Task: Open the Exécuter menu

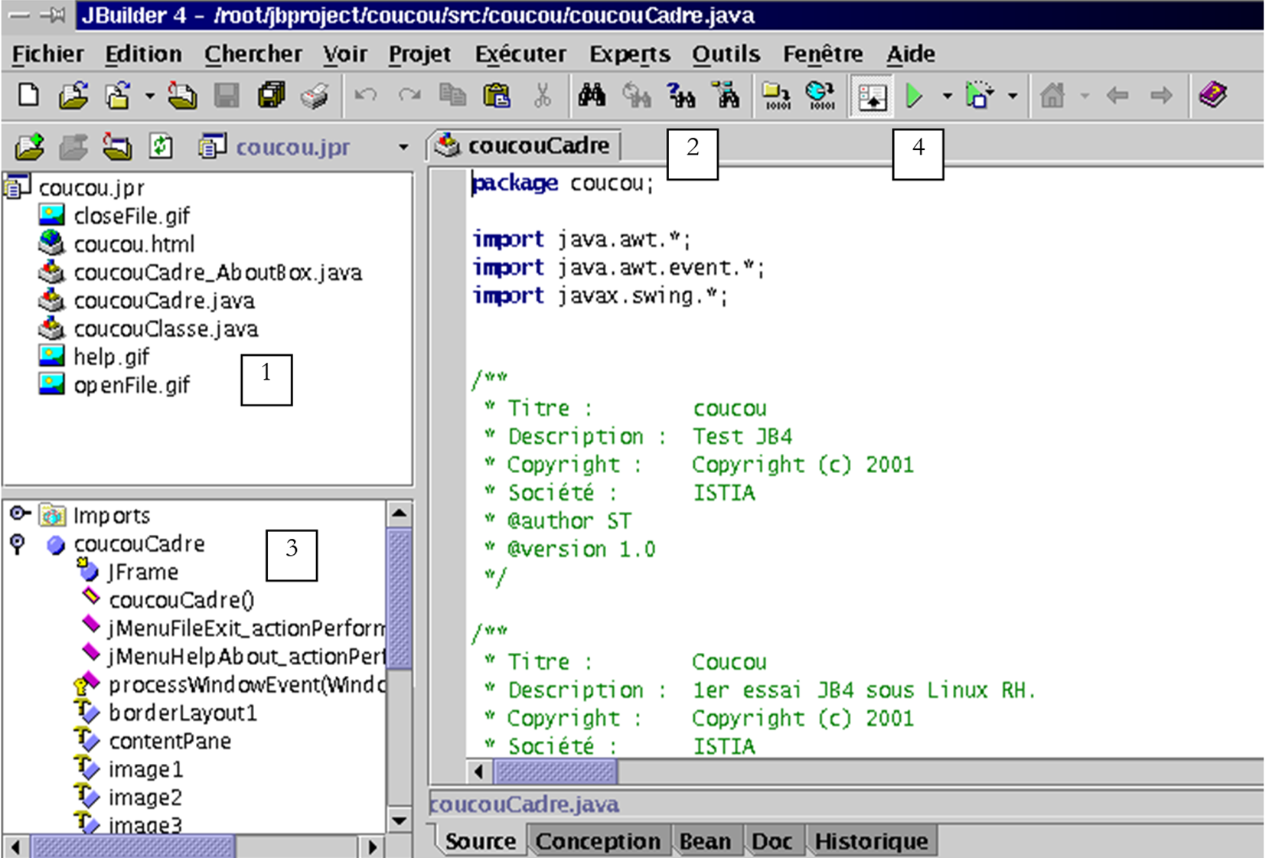Action: point(520,54)
